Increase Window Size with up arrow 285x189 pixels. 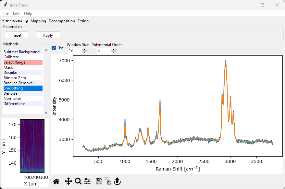[x=85, y=50]
